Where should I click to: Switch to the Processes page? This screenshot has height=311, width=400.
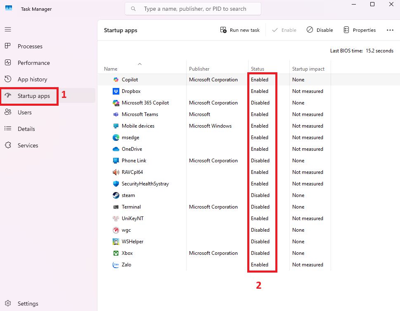tap(30, 46)
